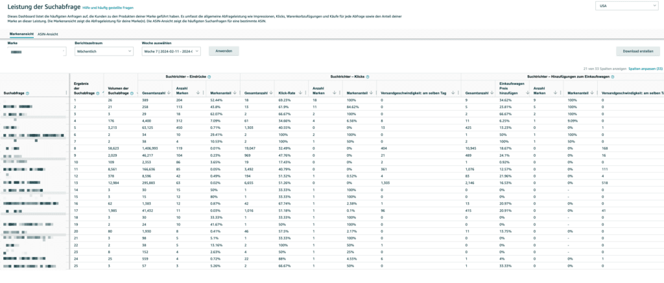Open the Marke brand dropdown
Screen dimensions: 664x283
pyautogui.click(x=37, y=51)
